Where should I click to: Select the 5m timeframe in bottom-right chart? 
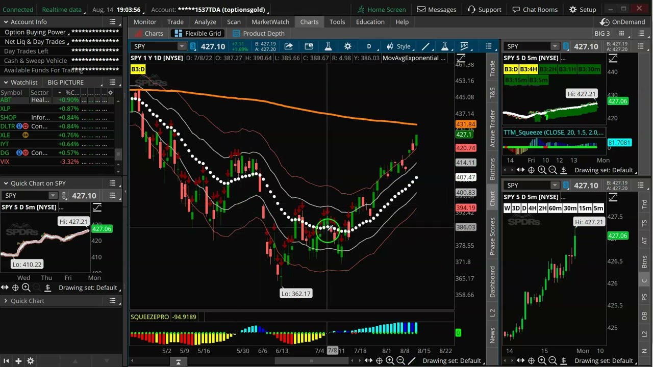598,208
